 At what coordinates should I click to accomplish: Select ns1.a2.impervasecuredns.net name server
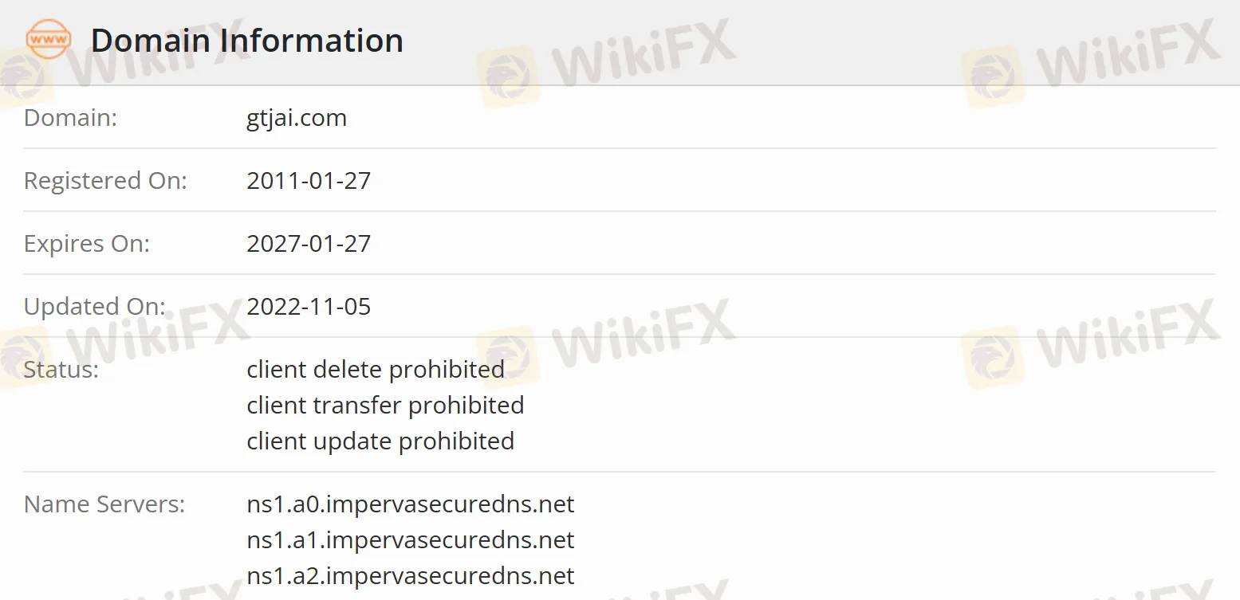(411, 576)
